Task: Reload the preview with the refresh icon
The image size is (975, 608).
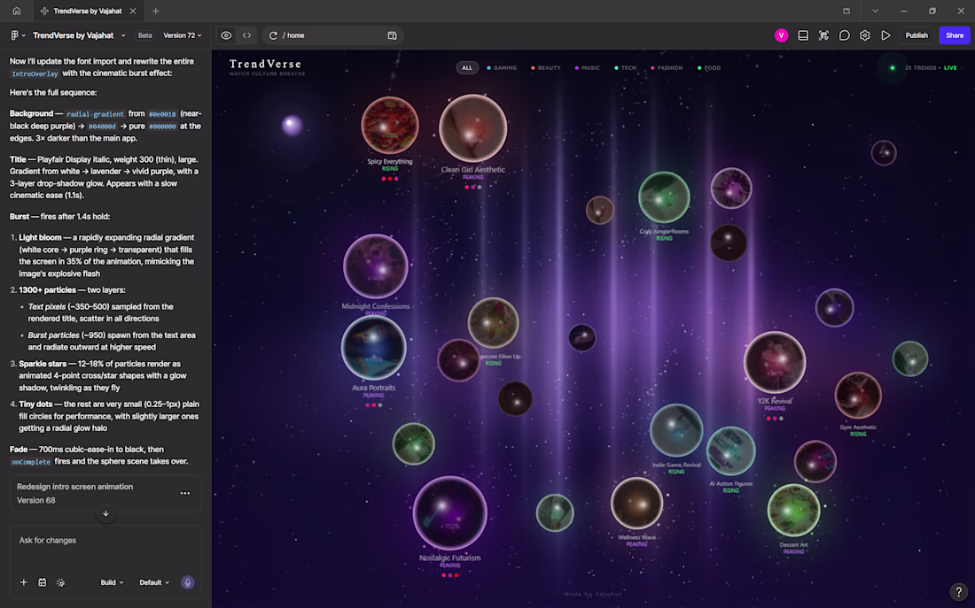Action: coord(273,35)
